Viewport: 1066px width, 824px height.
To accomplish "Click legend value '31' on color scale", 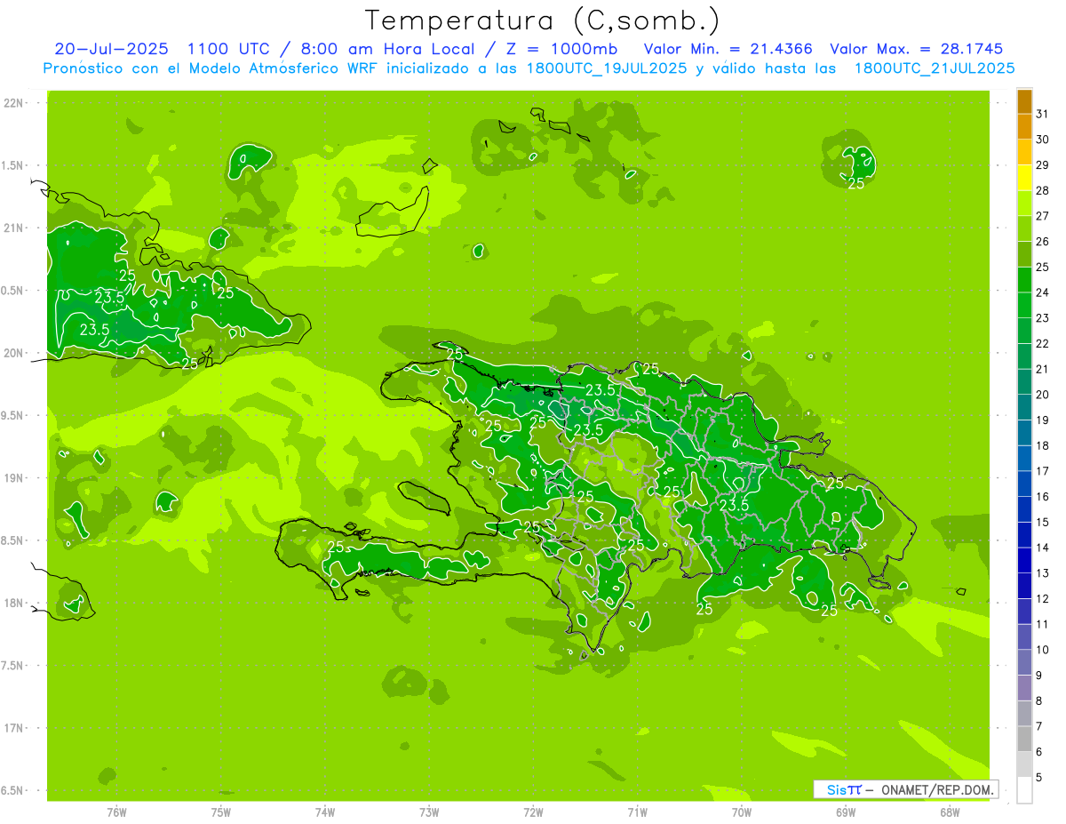I will tap(1042, 114).
